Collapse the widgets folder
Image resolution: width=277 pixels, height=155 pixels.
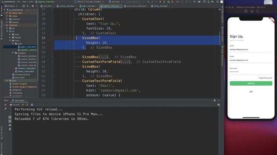coord(13,53)
